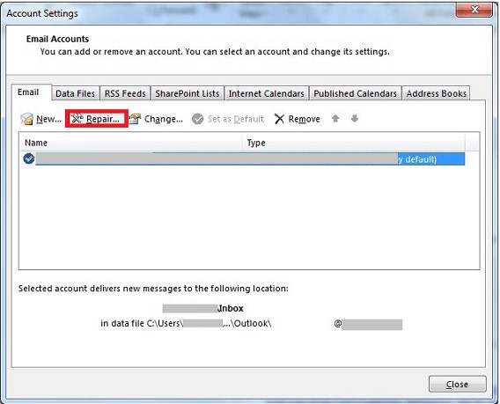Switch to the Address Books tab

click(437, 93)
